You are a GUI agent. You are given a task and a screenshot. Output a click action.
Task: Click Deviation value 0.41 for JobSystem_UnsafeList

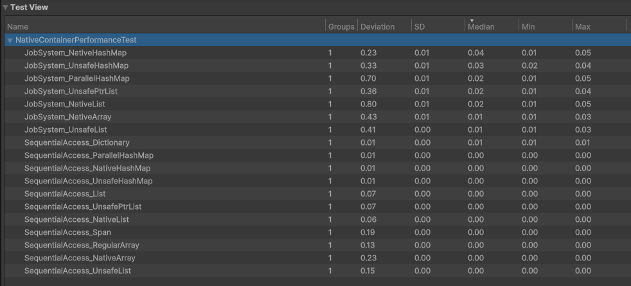coord(368,130)
